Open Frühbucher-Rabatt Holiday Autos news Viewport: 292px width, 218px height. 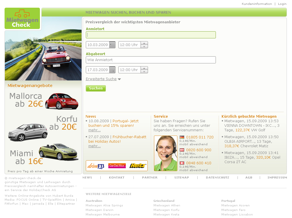(x=117, y=139)
